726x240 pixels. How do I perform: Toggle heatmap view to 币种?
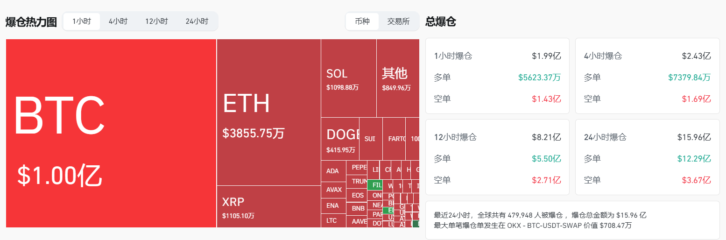pyautogui.click(x=362, y=21)
